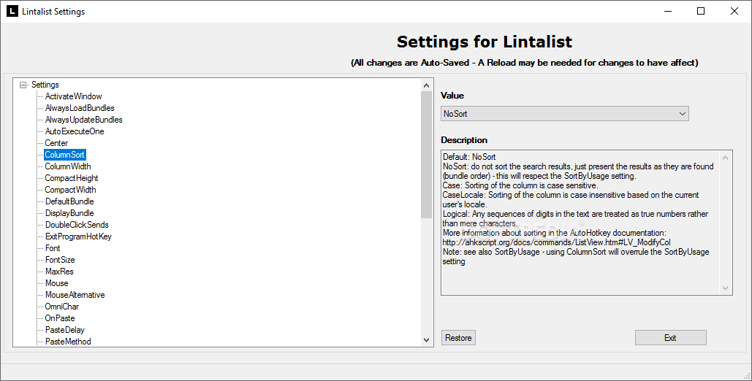Select the MaxRes setting
Image resolution: width=752 pixels, height=381 pixels.
[x=59, y=272]
